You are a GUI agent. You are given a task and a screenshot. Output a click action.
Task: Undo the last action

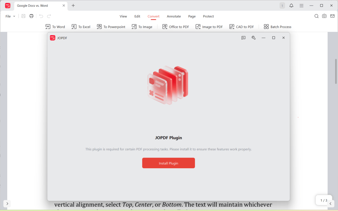pyautogui.click(x=41, y=16)
